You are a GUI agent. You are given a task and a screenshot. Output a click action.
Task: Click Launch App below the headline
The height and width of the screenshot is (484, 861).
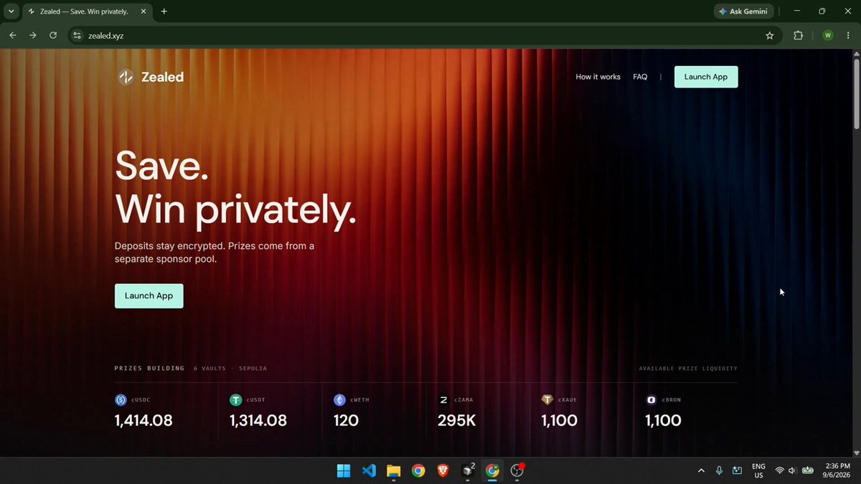pyautogui.click(x=149, y=295)
